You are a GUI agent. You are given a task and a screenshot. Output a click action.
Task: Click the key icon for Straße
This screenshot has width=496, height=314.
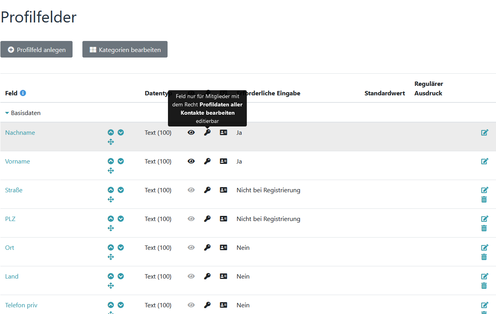click(207, 190)
